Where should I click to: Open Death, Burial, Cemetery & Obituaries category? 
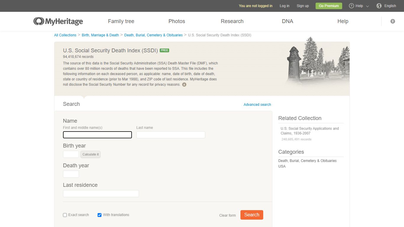click(307, 161)
